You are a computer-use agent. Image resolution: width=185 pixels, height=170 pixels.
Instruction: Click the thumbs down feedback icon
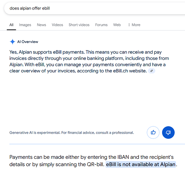click(168, 133)
